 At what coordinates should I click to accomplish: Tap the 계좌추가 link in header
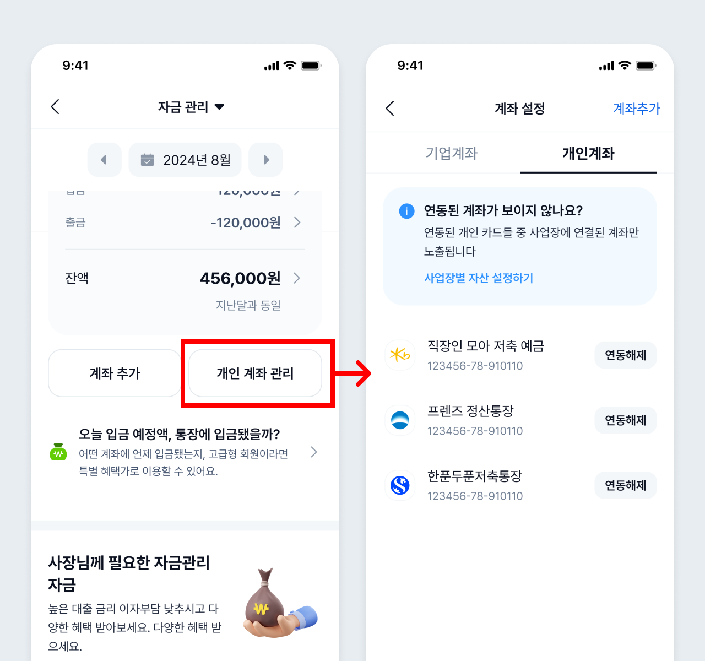[x=636, y=109]
